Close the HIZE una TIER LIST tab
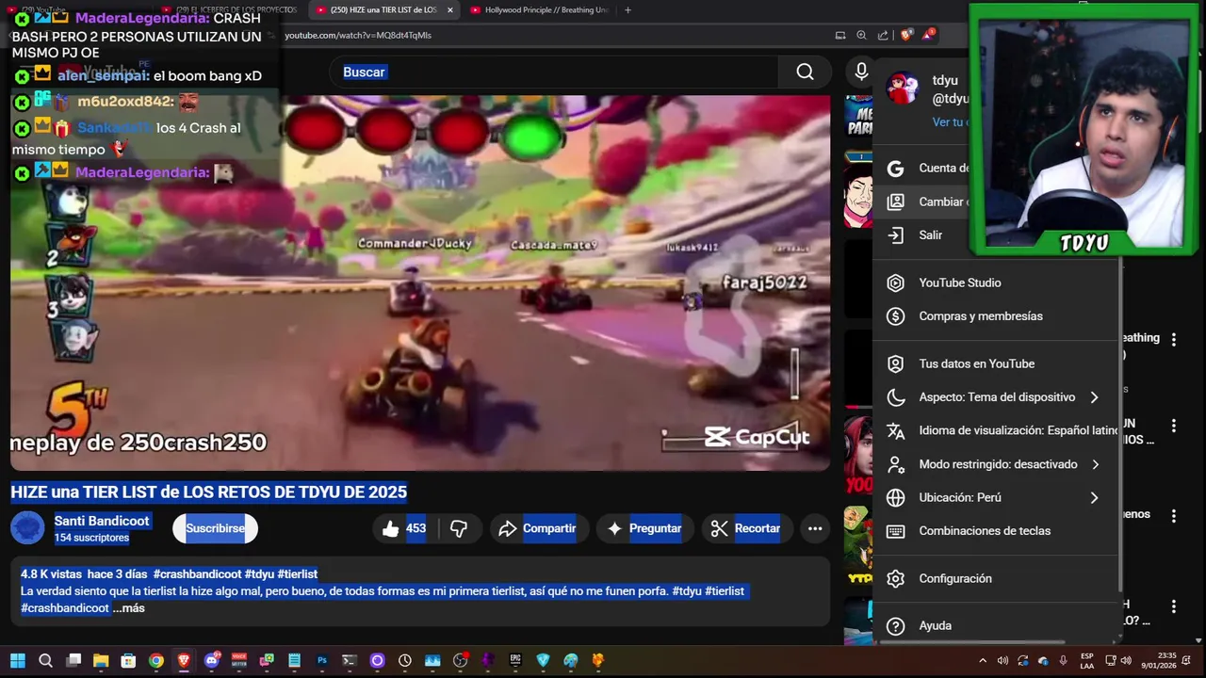Screen dimensions: 1206x678 pyautogui.click(x=449, y=9)
